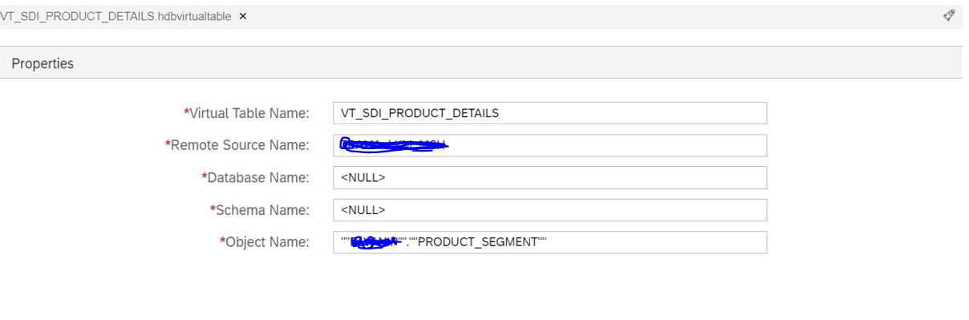Select the VT_SDI_PRODUCT_DETAILS.hdbvirtualtable tab label
This screenshot has width=969, height=320.
coord(117,17)
